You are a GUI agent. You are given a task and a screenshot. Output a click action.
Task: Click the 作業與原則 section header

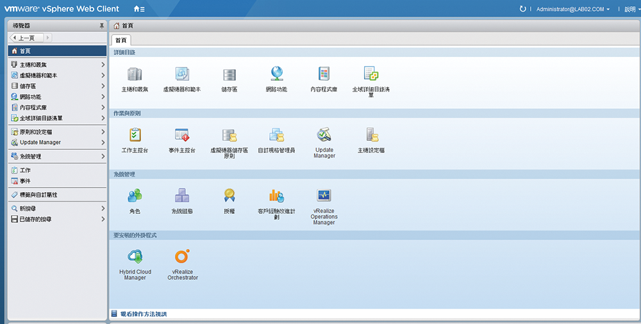coord(127,113)
